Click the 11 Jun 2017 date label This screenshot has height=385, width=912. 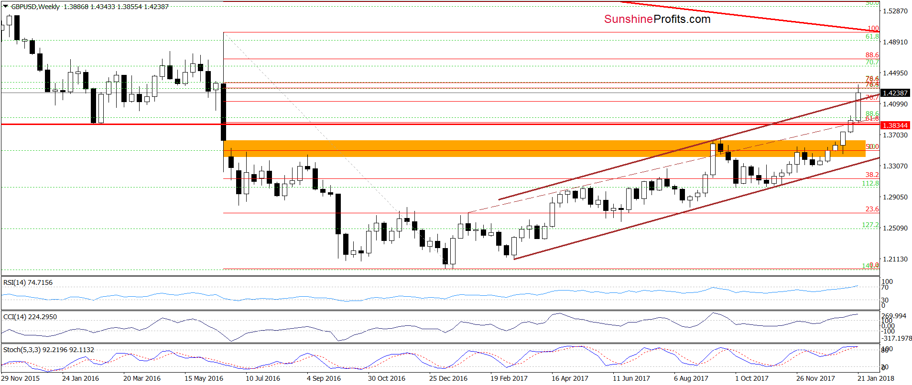tap(631, 378)
